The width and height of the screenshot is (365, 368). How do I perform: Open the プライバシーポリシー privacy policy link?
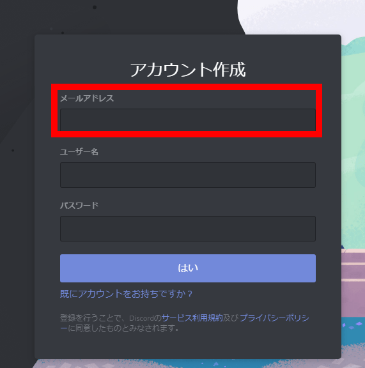pos(274,318)
